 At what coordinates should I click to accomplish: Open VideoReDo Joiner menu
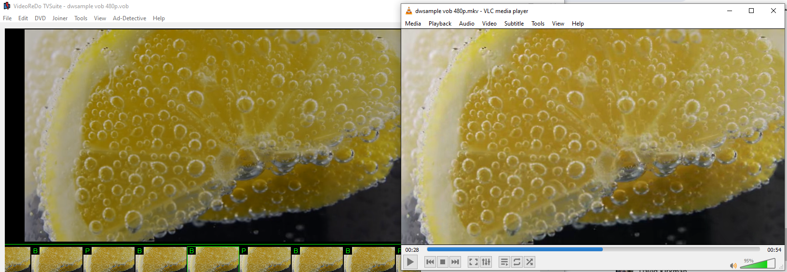(x=60, y=18)
